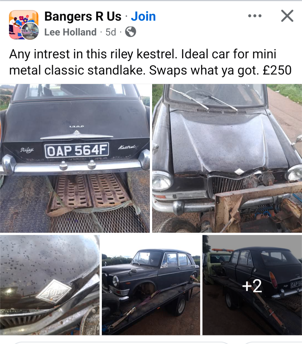
Task: Open the Bangers R Us group avatar
Action: [x=23, y=25]
